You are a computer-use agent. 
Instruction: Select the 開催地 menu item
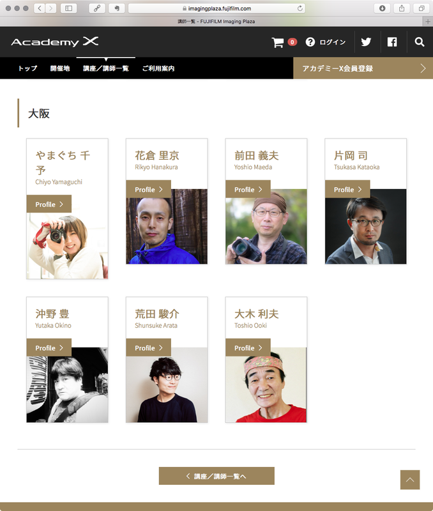[60, 68]
